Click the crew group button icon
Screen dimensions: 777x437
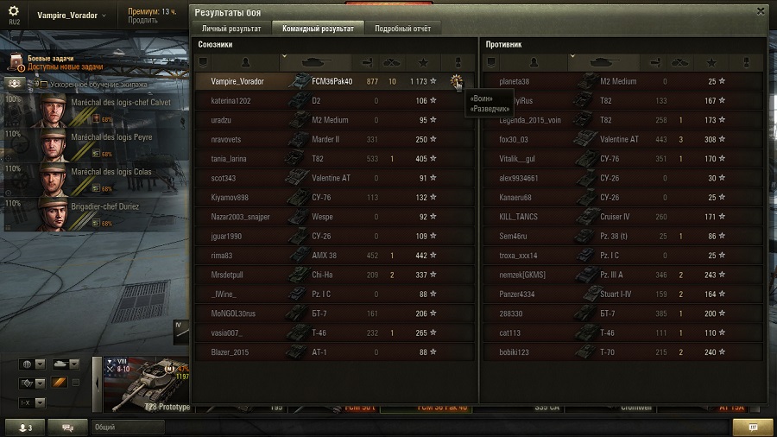15,84
